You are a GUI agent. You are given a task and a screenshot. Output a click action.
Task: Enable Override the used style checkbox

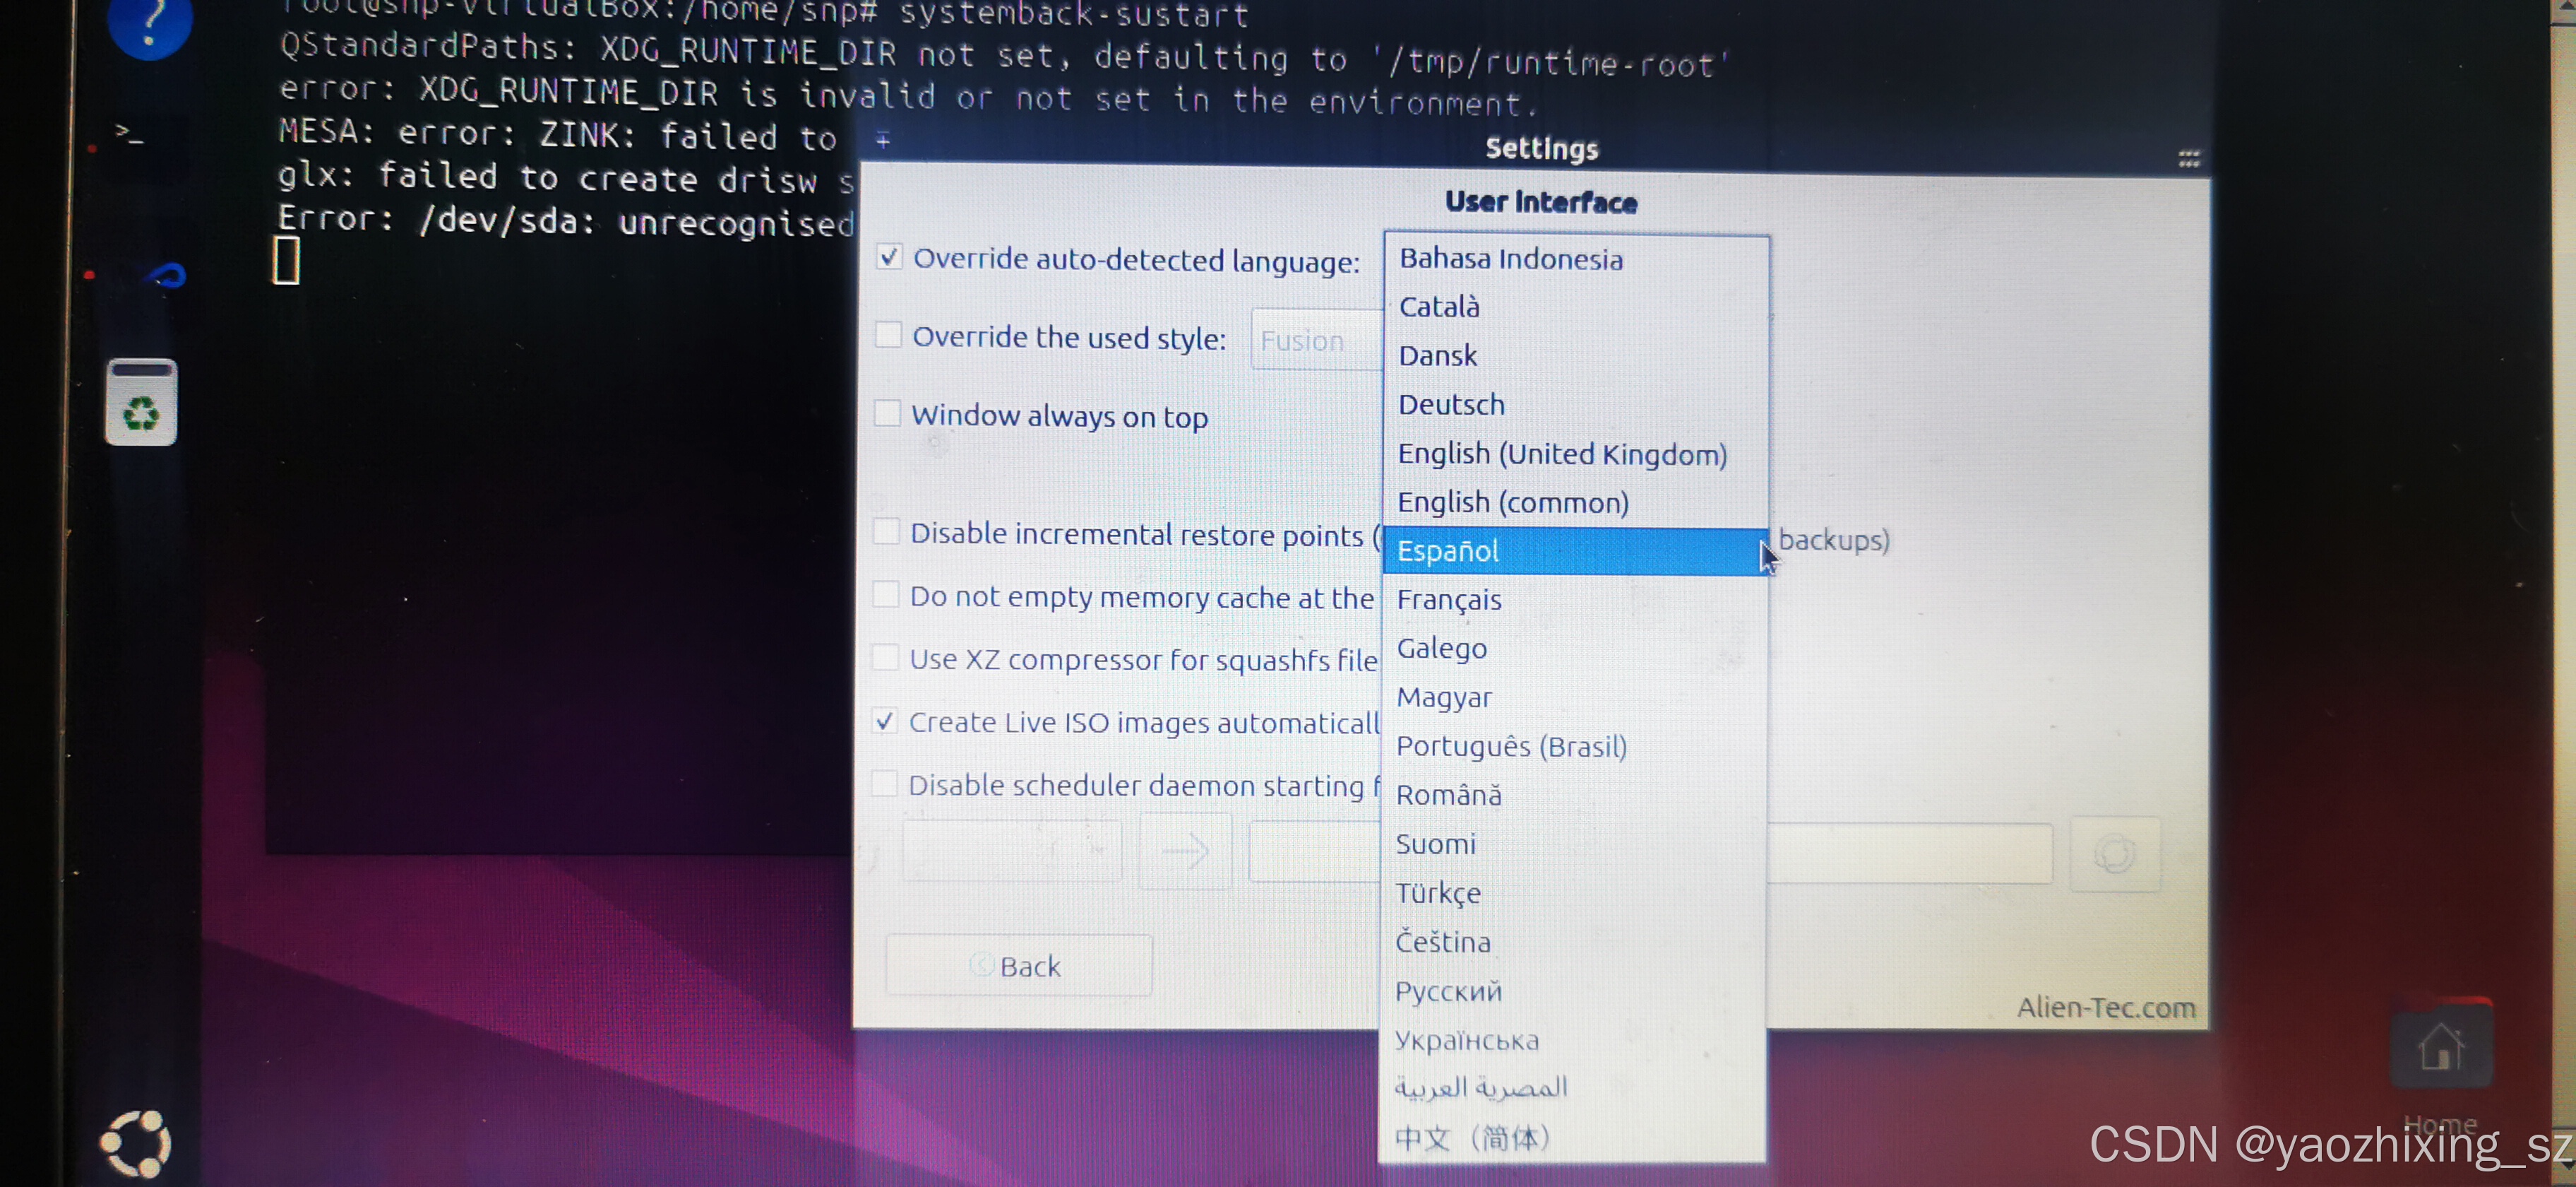click(888, 334)
